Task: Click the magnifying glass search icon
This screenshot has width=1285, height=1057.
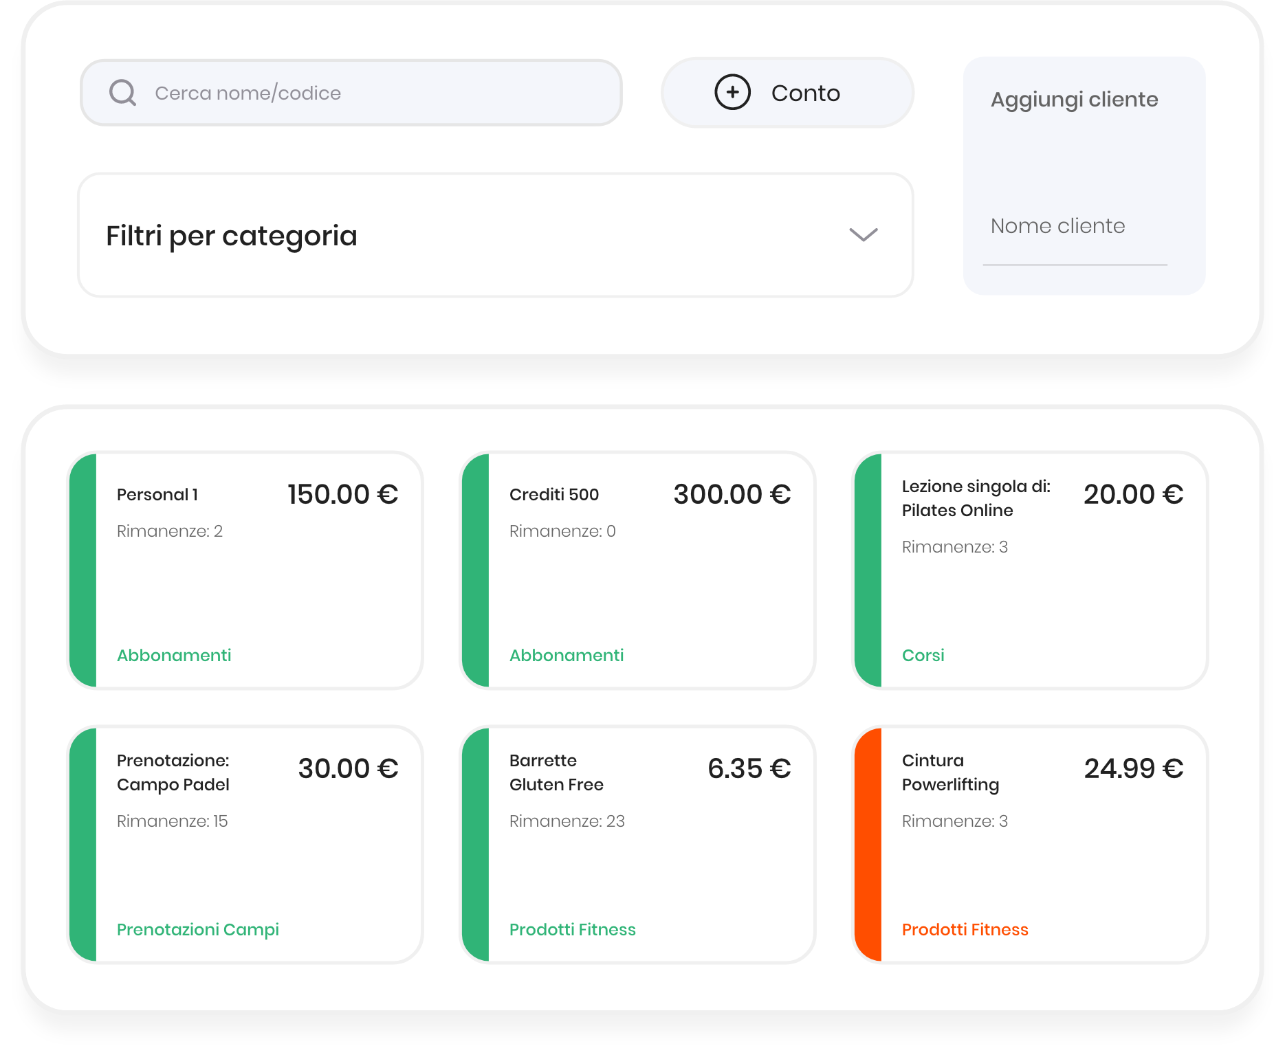Action: [123, 93]
